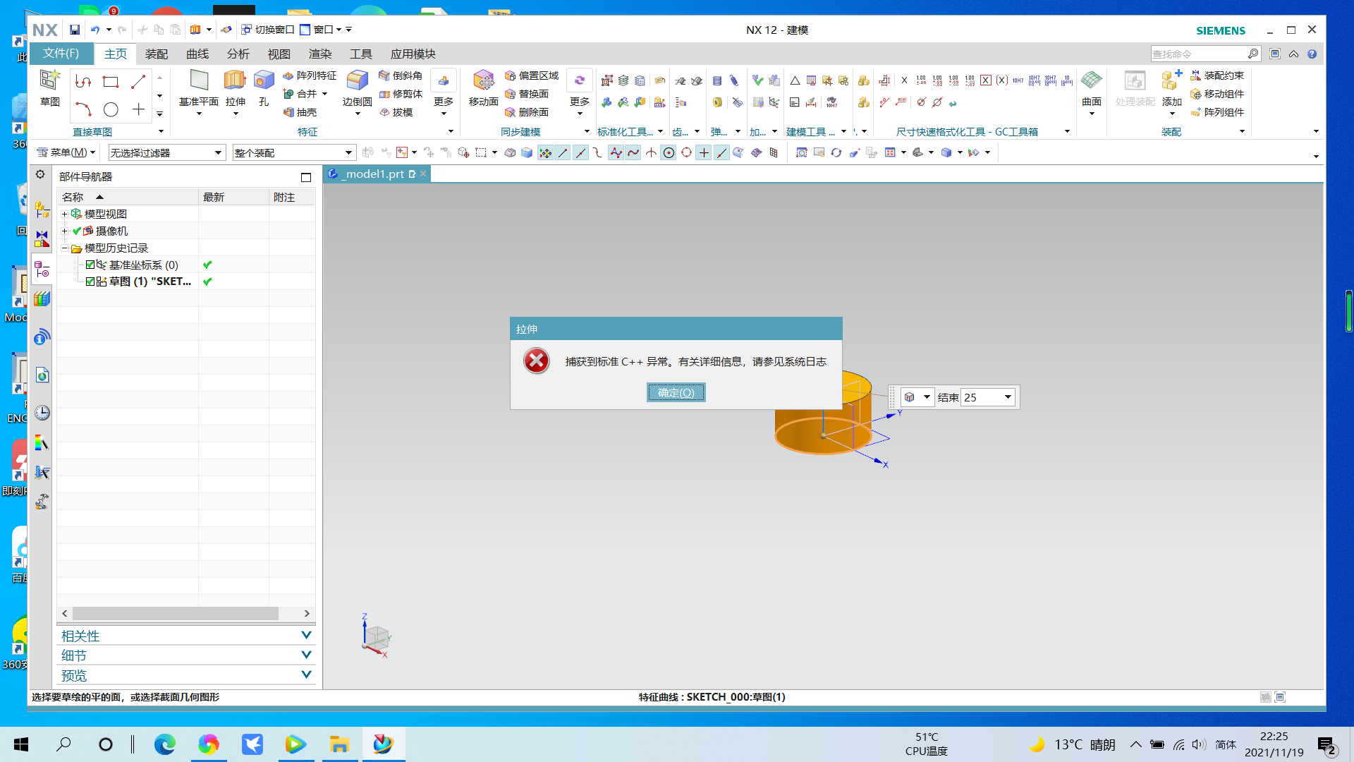Open Windows Start menu
Viewport: 1354px width, 762px height.
tap(21, 744)
